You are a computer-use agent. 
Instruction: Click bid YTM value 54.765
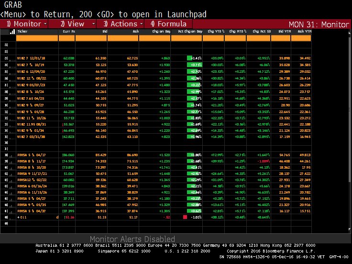(285, 155)
